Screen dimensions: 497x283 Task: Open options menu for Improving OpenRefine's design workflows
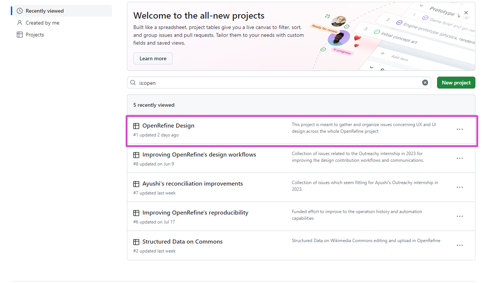click(x=459, y=158)
